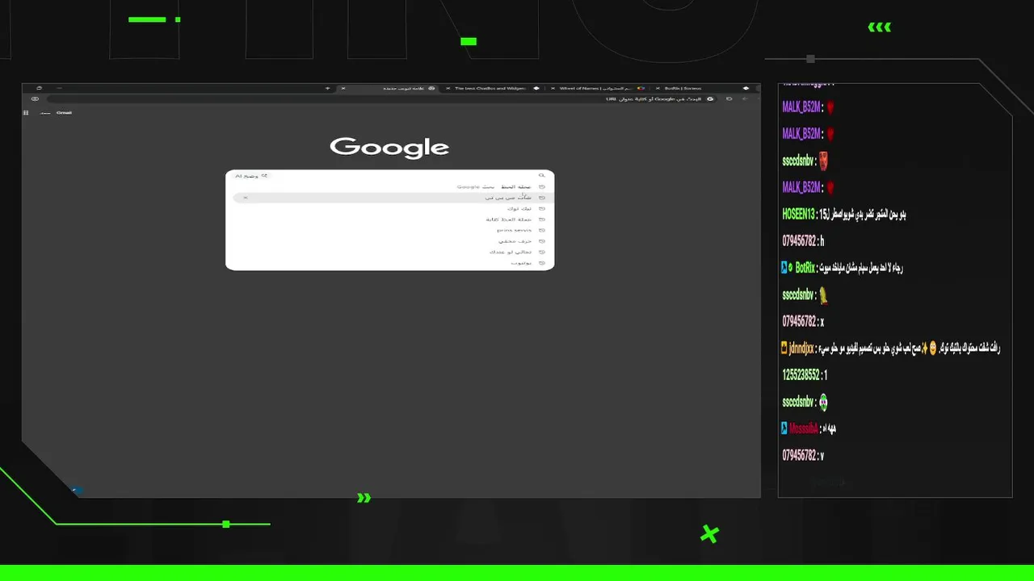Open the Gmail link
1034x581 pixels.
(x=64, y=113)
